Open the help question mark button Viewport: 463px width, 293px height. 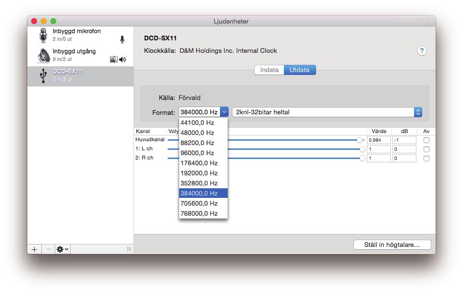tap(422, 51)
